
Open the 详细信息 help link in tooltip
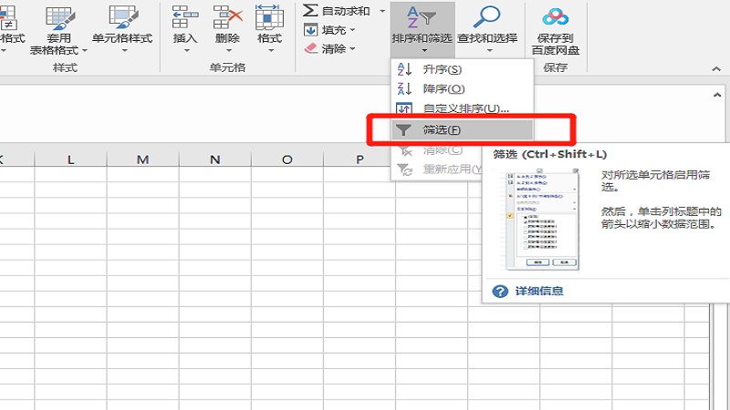point(538,292)
